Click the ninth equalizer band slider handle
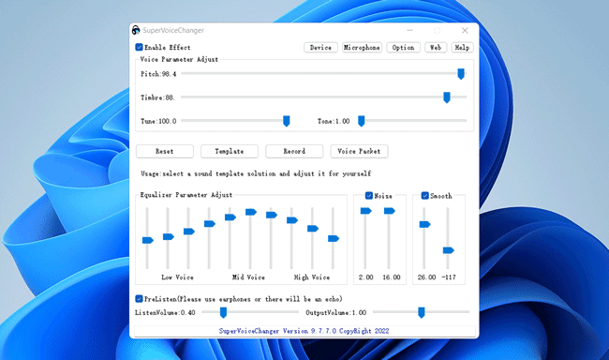The image size is (609, 360). 313,228
